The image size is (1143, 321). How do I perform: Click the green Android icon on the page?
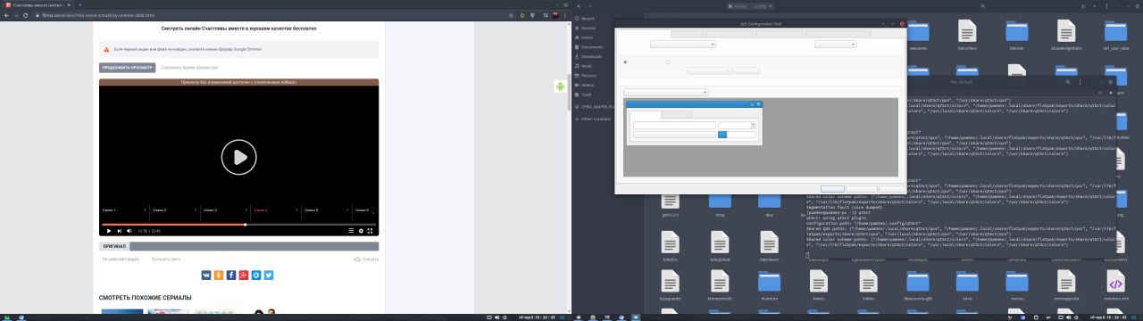(561, 86)
